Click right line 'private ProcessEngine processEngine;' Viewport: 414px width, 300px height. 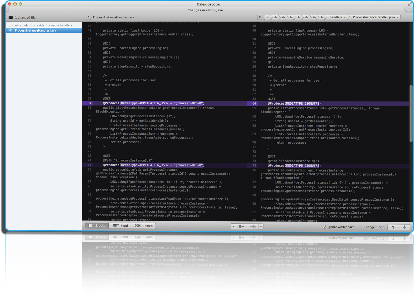pyautogui.click(x=301, y=48)
